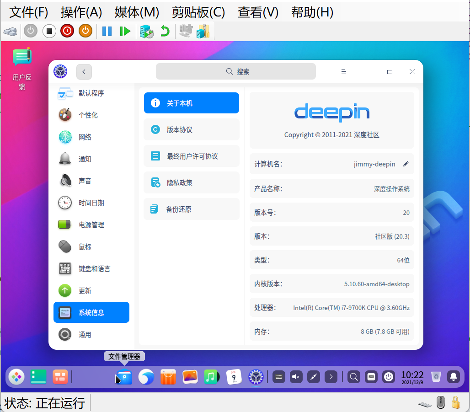Viewport: 470px width, 412px height.
Task: Click the gray start VM power icon
Action: tap(31, 31)
